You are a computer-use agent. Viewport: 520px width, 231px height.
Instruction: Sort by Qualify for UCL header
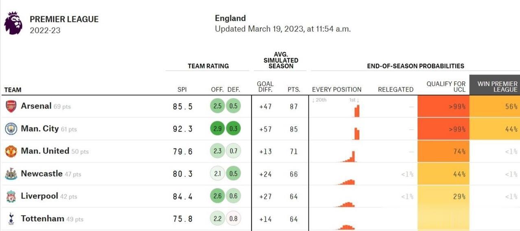click(x=446, y=86)
